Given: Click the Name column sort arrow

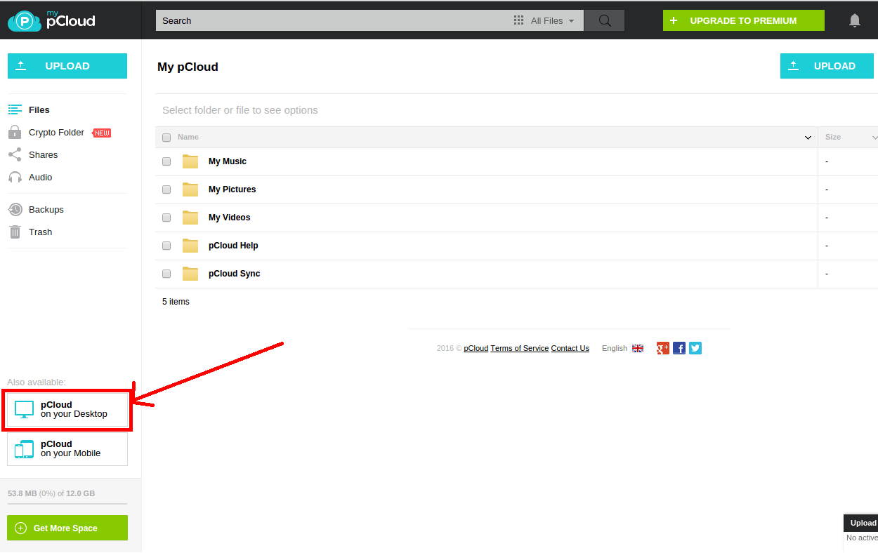Looking at the screenshot, I should [x=808, y=138].
